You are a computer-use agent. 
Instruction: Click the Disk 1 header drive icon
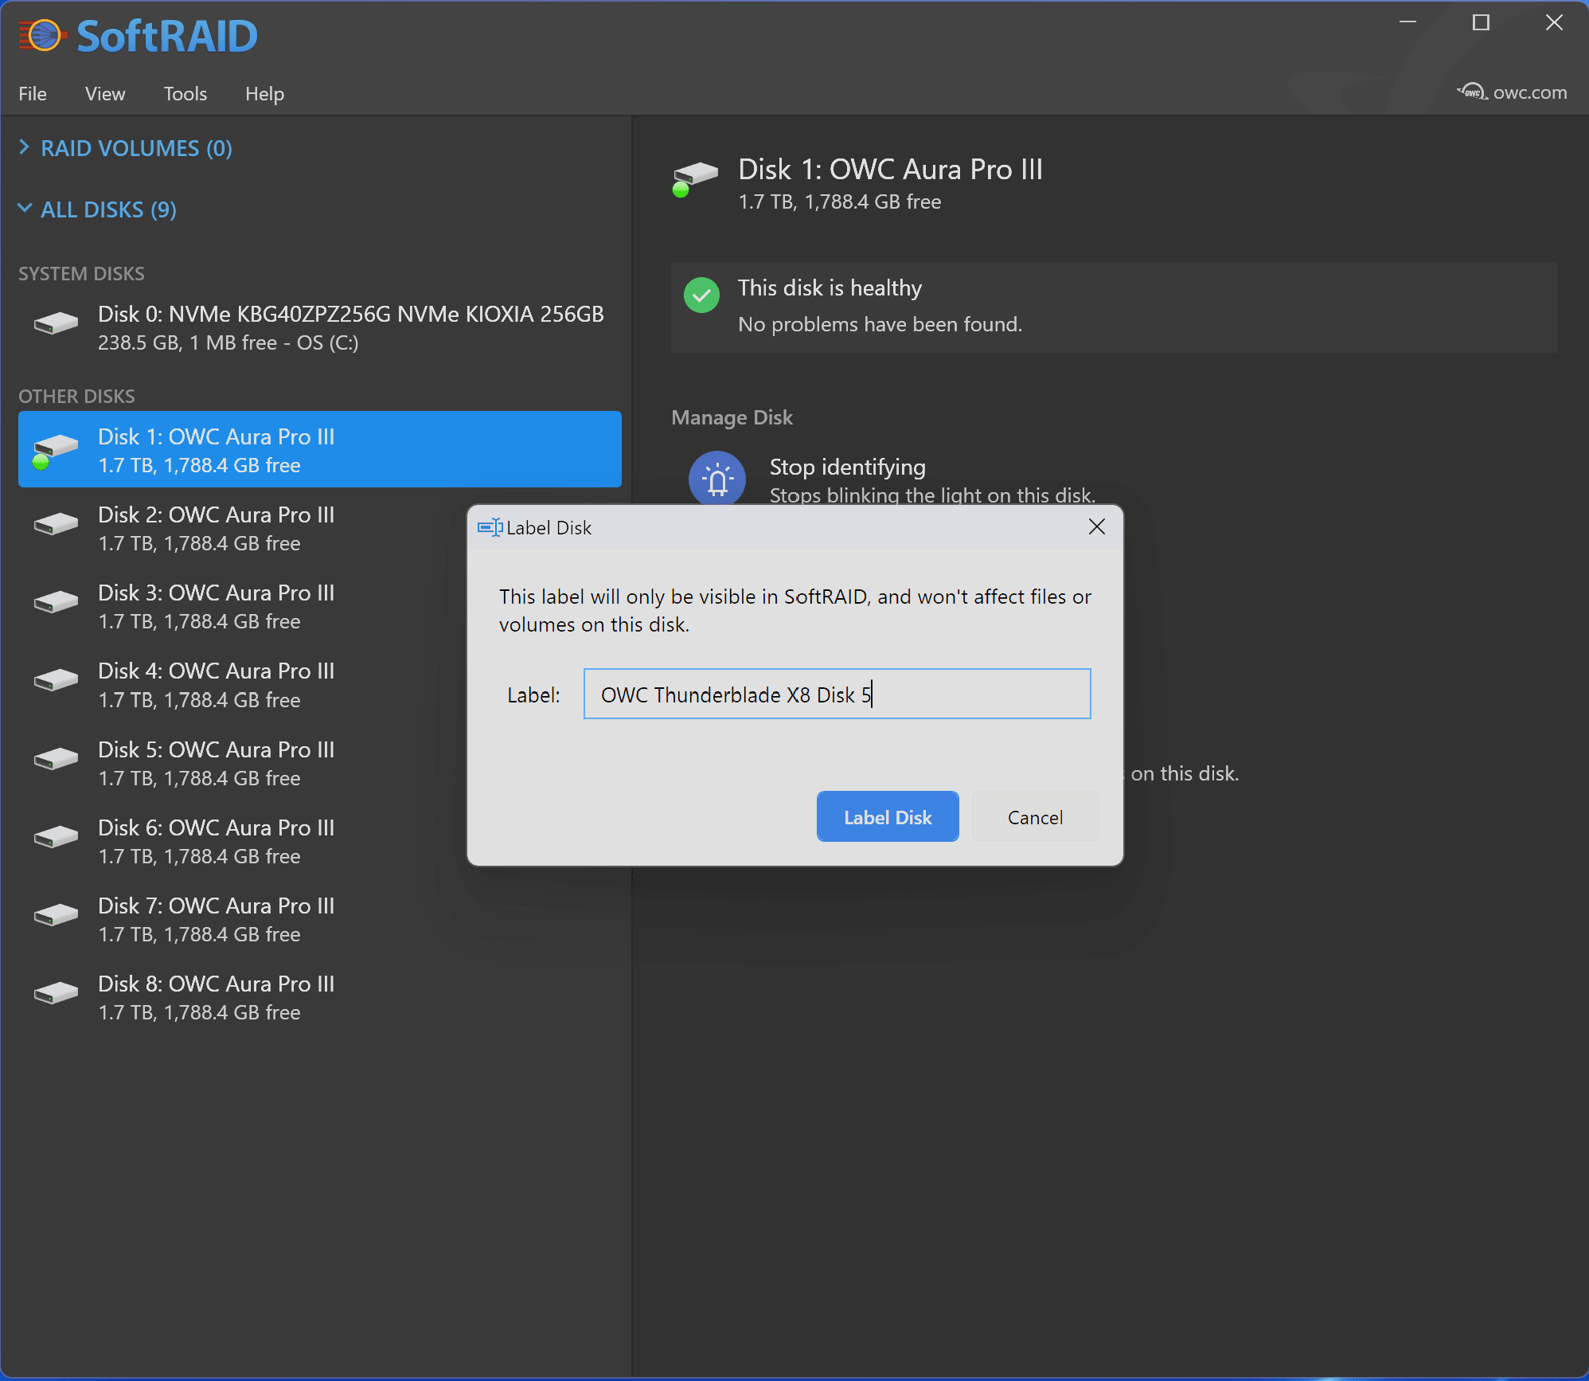tap(694, 177)
